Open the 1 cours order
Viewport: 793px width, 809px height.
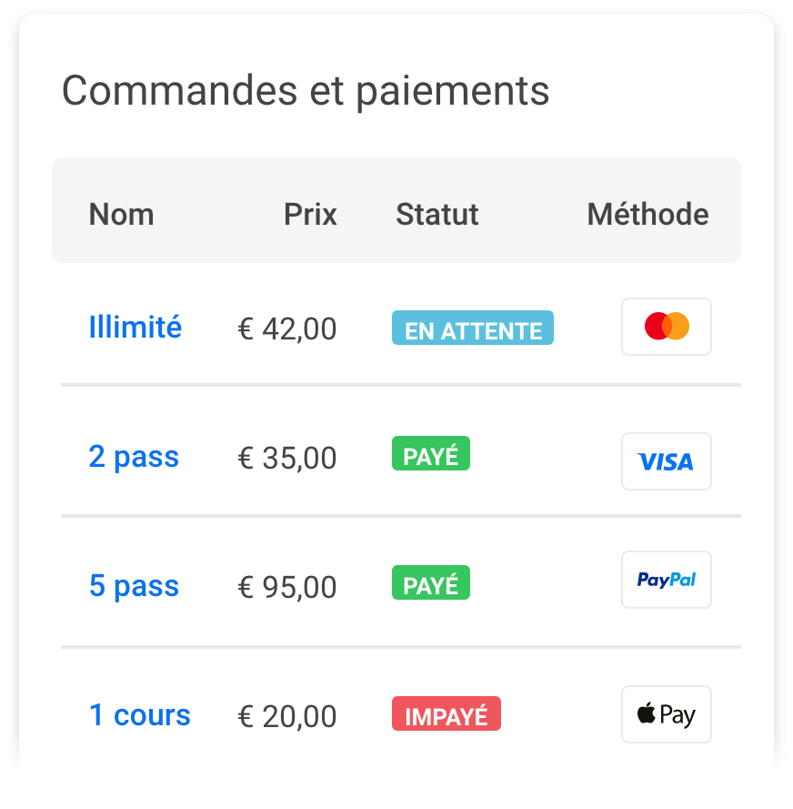point(140,715)
